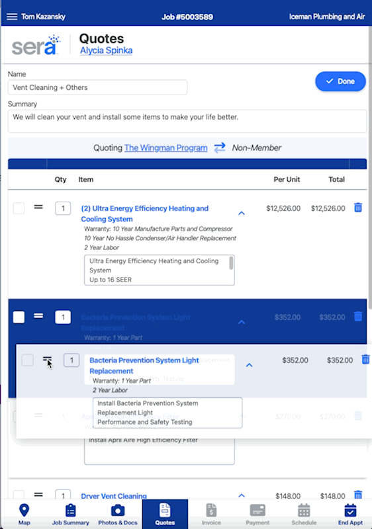Click the quote Name input field
The height and width of the screenshot is (529, 372).
(97, 87)
